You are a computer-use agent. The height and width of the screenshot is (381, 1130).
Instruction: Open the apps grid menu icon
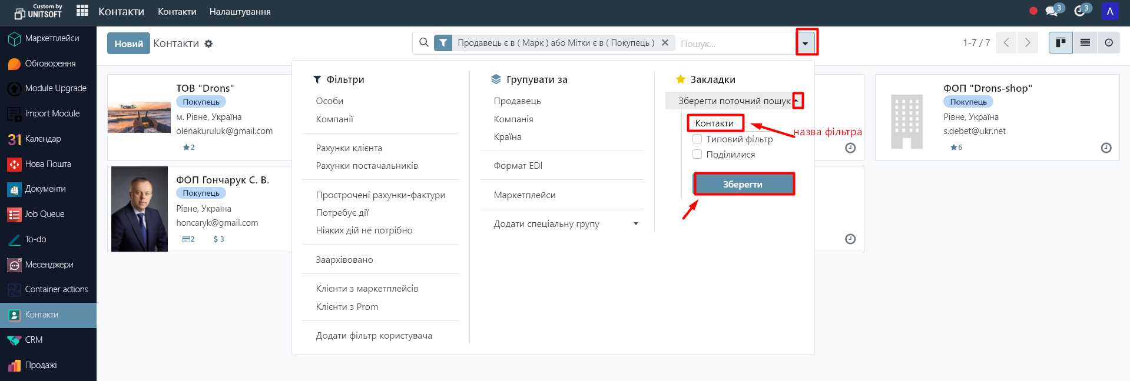point(82,11)
